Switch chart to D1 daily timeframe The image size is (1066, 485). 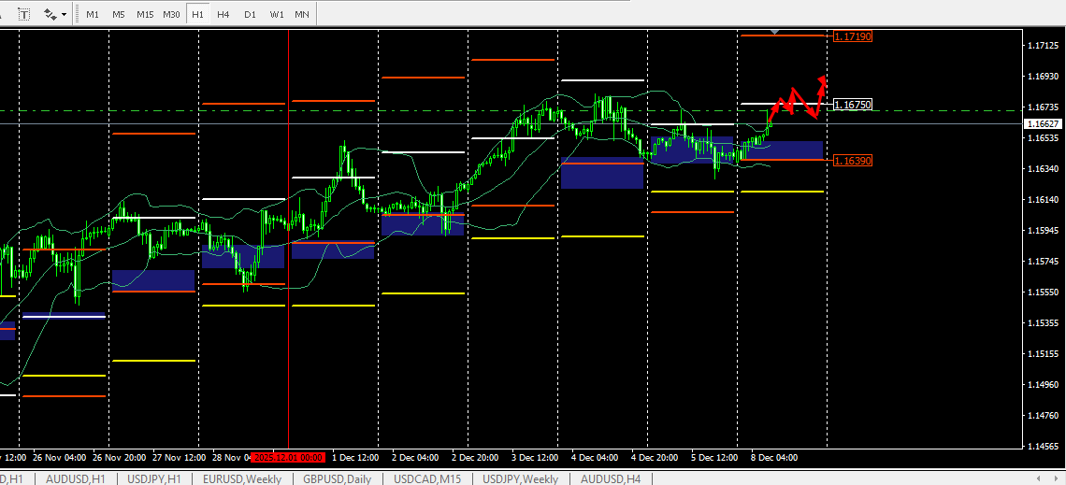click(250, 14)
